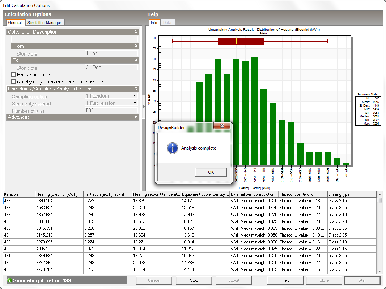Click the results table scroll down arrow
The width and height of the screenshot is (386, 289).
coord(379,271)
